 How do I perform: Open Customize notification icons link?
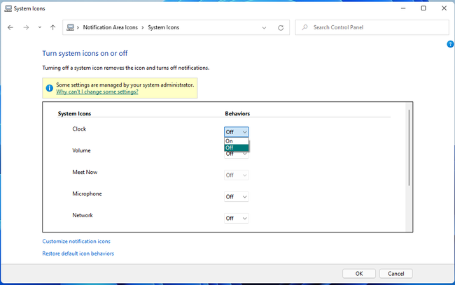click(x=76, y=241)
